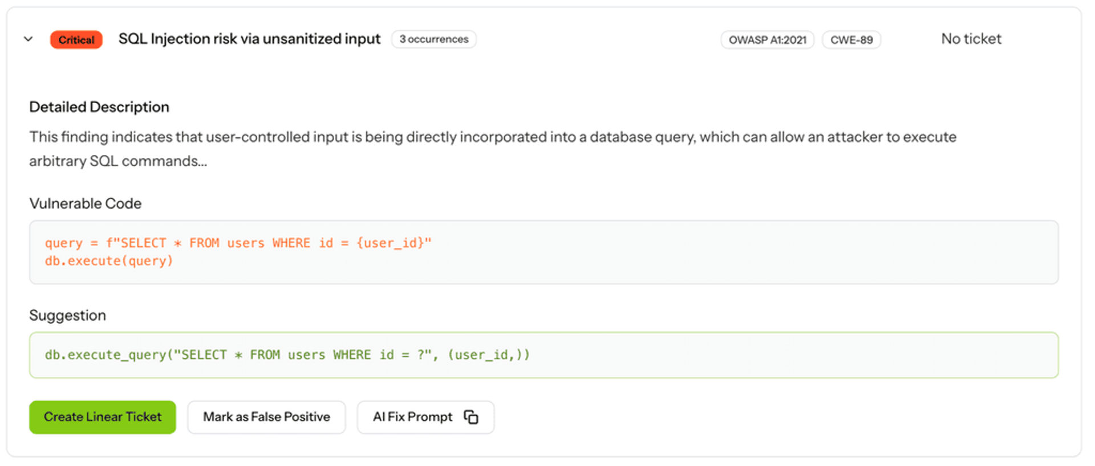Collapse the SQL Injection finding chevron
The height and width of the screenshot is (466, 1095).
tap(29, 39)
